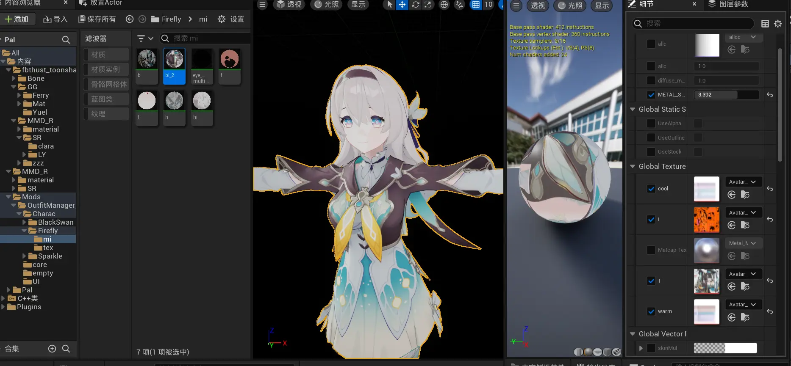Viewport: 791px width, 366px height.
Task: Toggle surface snapping icon
Action: 459,5
